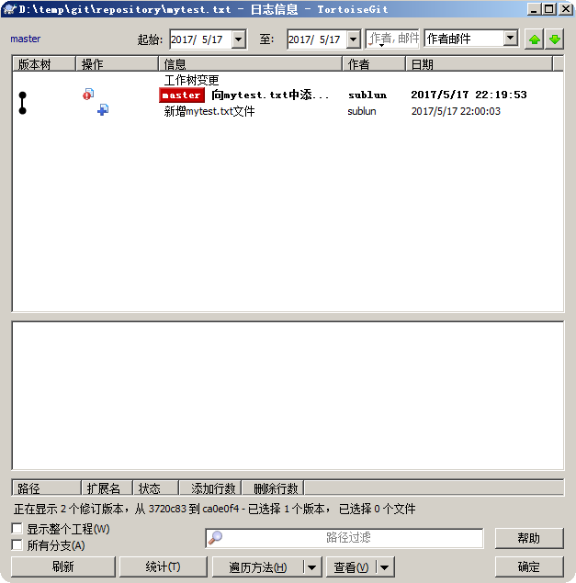Click the 遍历方法(H) button
The image size is (576, 583).
(x=257, y=567)
